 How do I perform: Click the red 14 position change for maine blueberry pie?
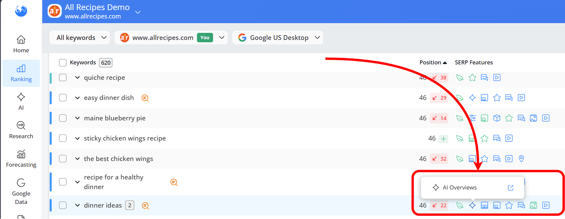click(439, 118)
